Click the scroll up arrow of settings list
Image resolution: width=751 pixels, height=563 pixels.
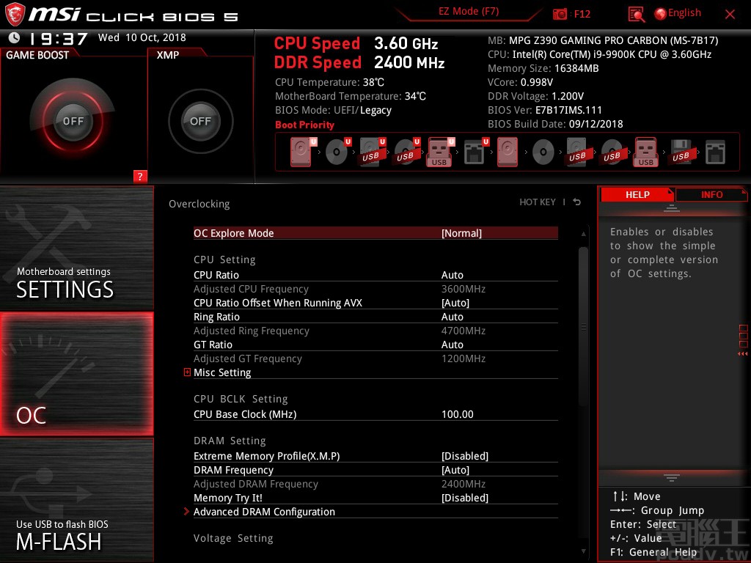tap(583, 234)
